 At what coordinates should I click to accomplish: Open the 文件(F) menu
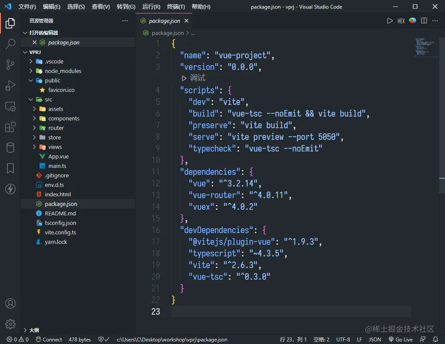pos(27,6)
